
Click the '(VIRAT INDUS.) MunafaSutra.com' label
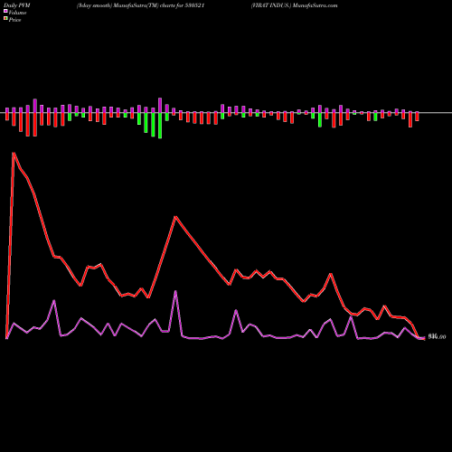coord(294,5)
